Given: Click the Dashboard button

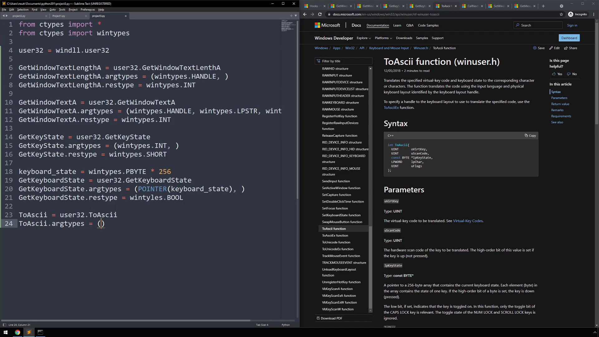Looking at the screenshot, I should pyautogui.click(x=569, y=38).
